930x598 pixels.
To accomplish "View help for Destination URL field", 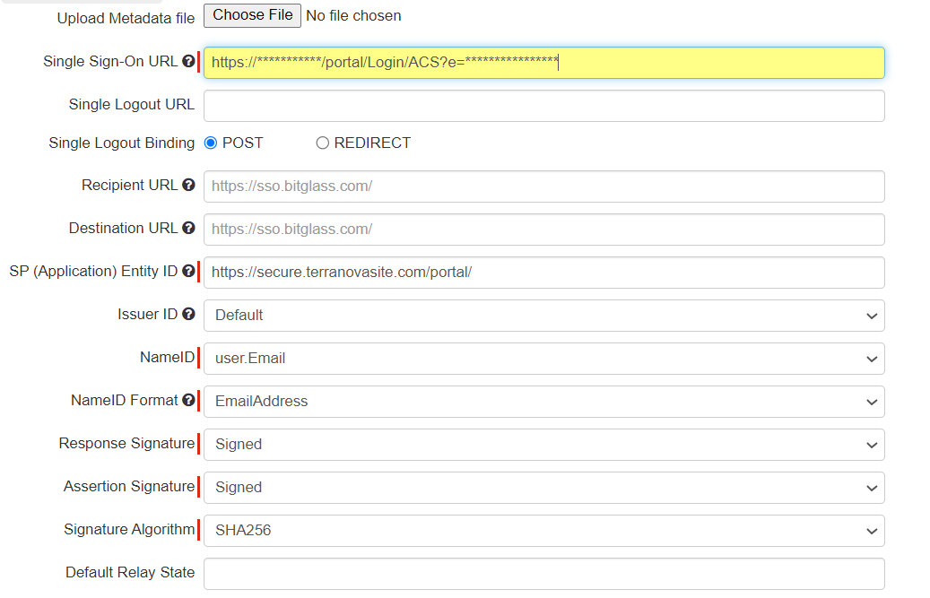I will click(187, 228).
